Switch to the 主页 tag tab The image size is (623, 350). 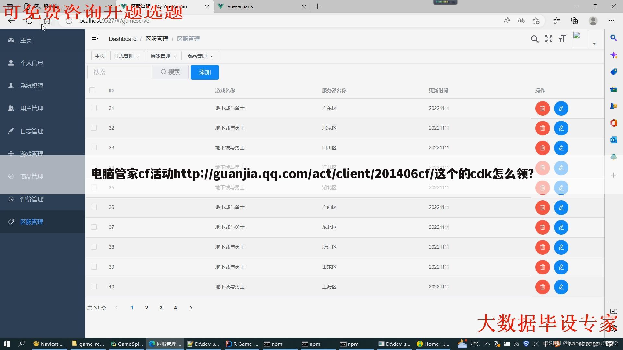tap(100, 56)
